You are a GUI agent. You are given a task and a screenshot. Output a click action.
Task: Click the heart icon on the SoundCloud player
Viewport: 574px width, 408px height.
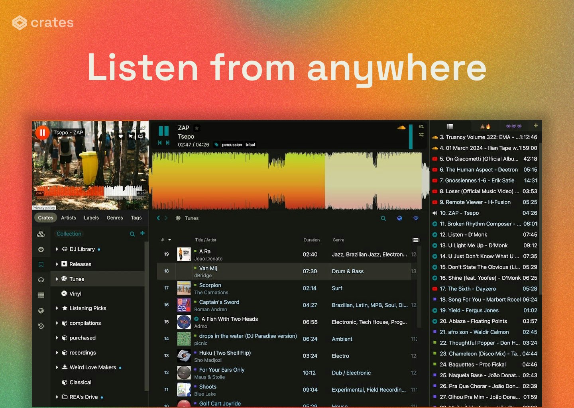pyautogui.click(x=121, y=136)
